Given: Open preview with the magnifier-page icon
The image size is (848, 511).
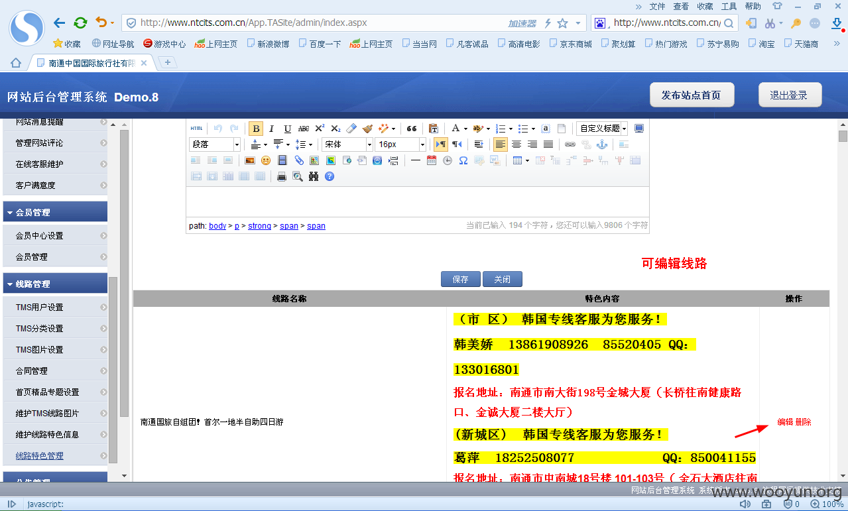Looking at the screenshot, I should point(298,176).
